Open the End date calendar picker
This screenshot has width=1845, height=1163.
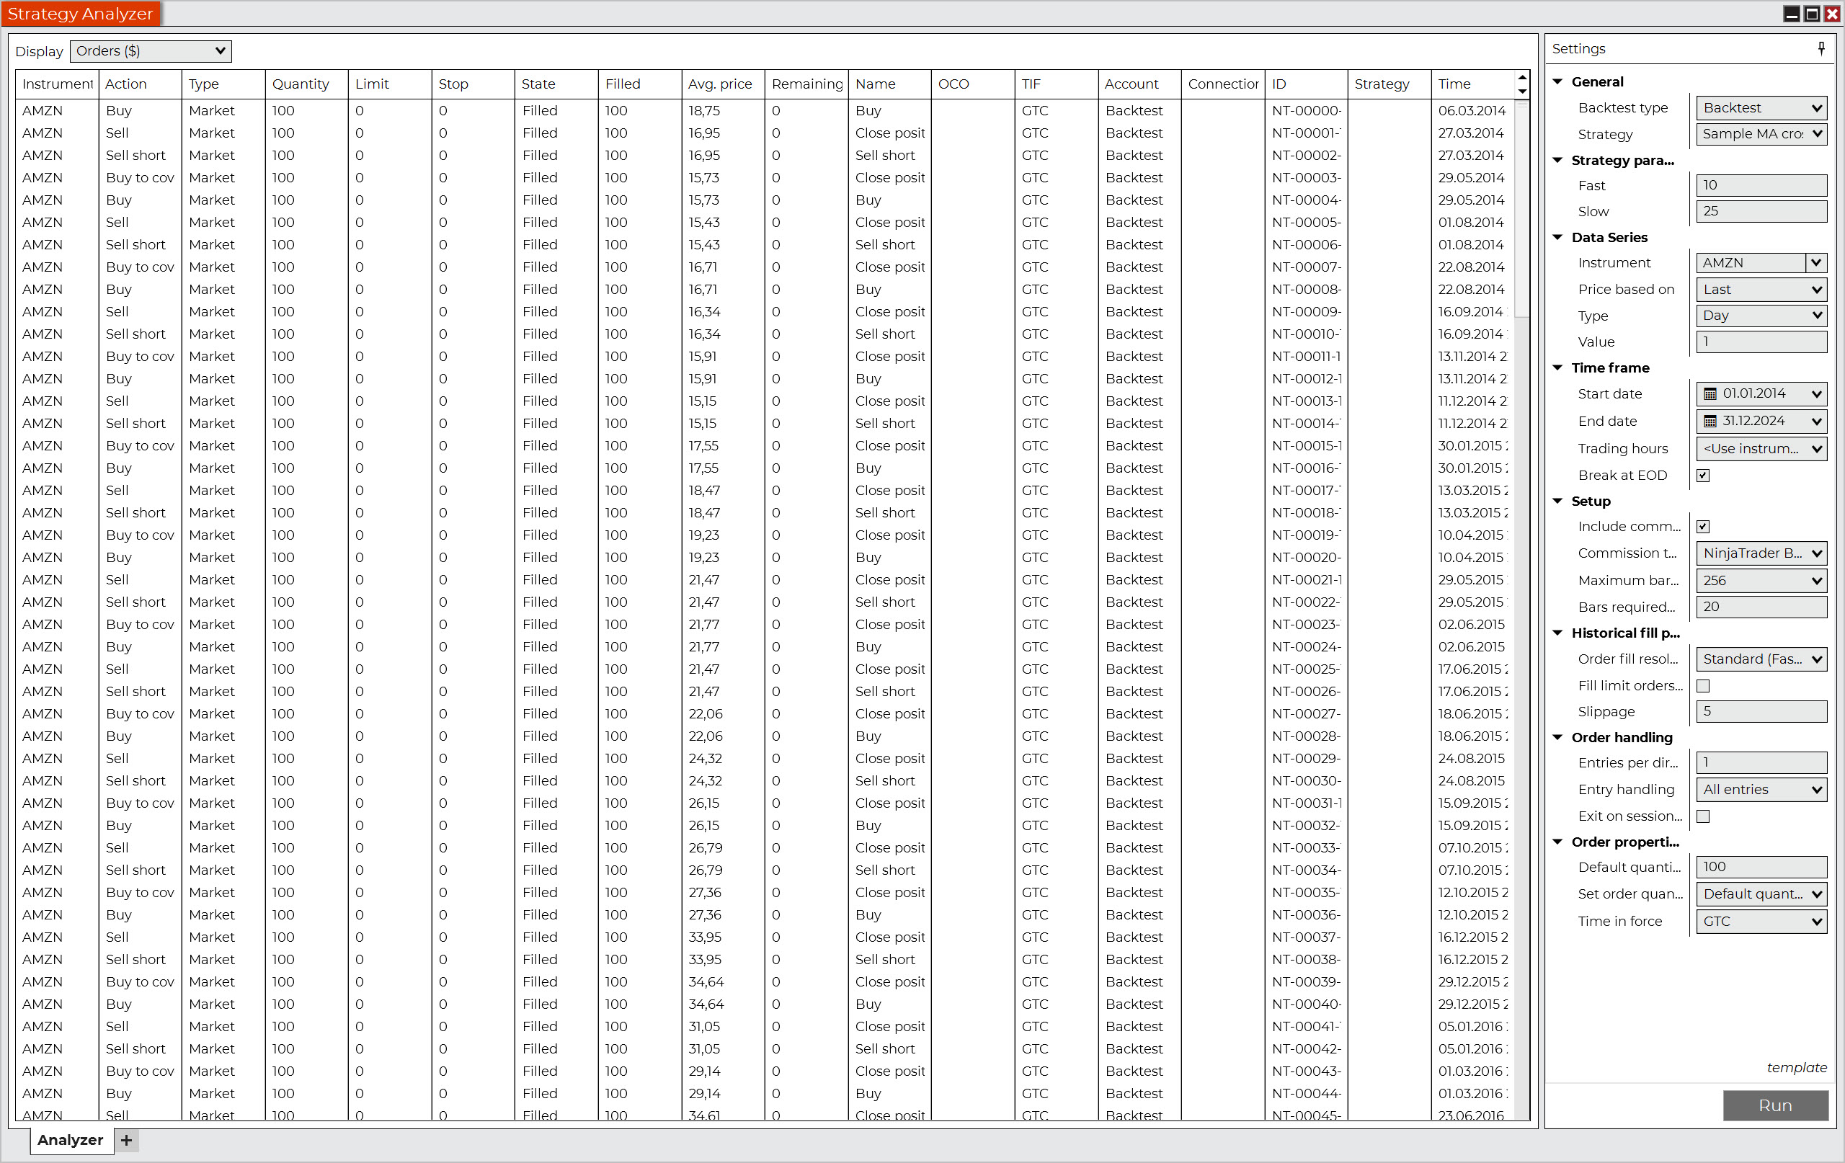point(1710,422)
